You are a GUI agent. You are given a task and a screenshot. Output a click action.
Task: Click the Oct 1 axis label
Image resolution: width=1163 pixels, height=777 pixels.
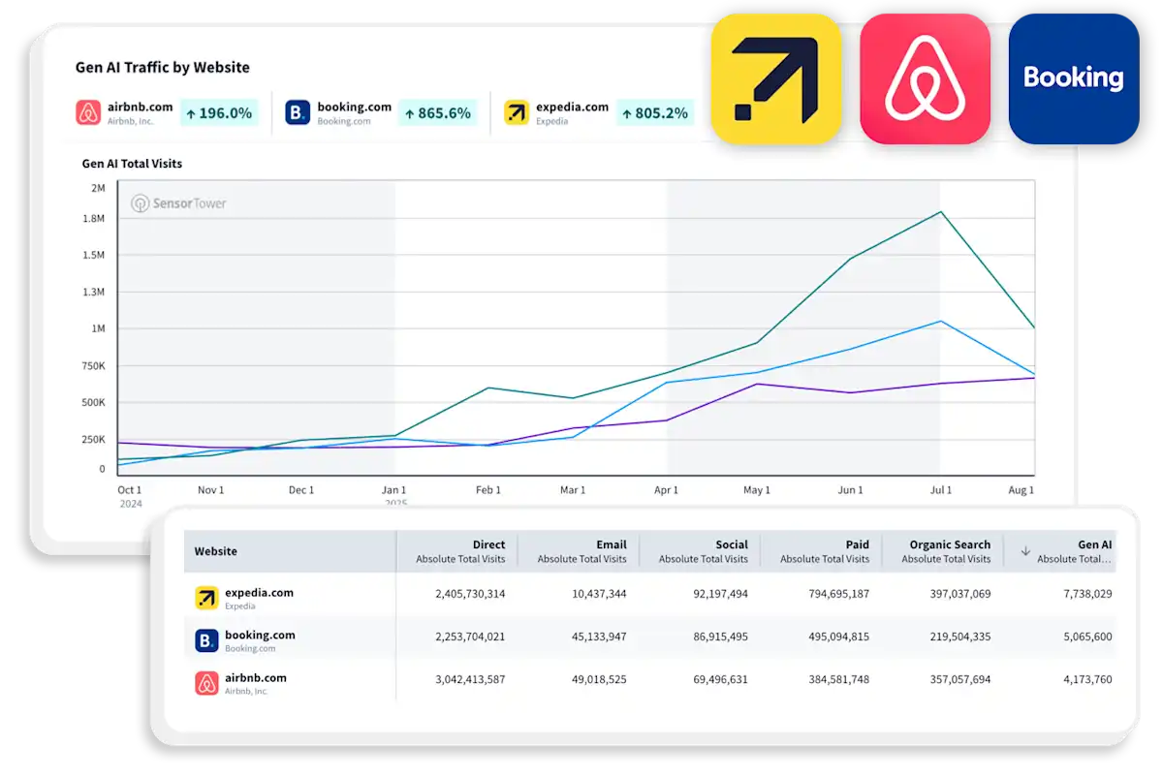click(x=129, y=490)
